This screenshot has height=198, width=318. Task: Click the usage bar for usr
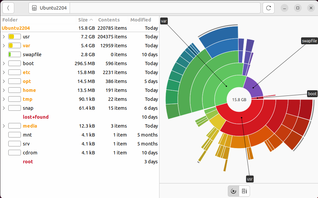(15, 37)
